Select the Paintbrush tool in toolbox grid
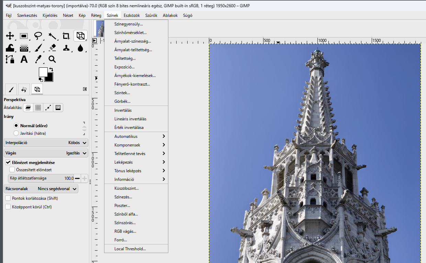Viewport: 426px width, 263px height. (x=38, y=47)
